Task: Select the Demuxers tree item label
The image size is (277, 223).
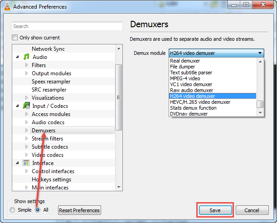Action: point(44,130)
